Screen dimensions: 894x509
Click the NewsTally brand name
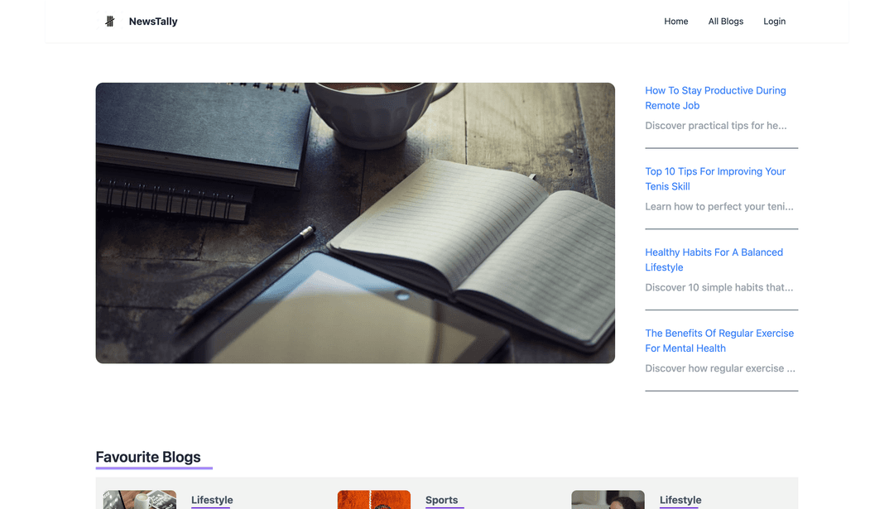[x=153, y=22]
